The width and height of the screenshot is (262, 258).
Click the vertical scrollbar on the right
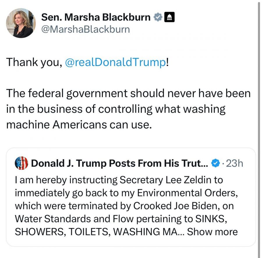(259, 128)
